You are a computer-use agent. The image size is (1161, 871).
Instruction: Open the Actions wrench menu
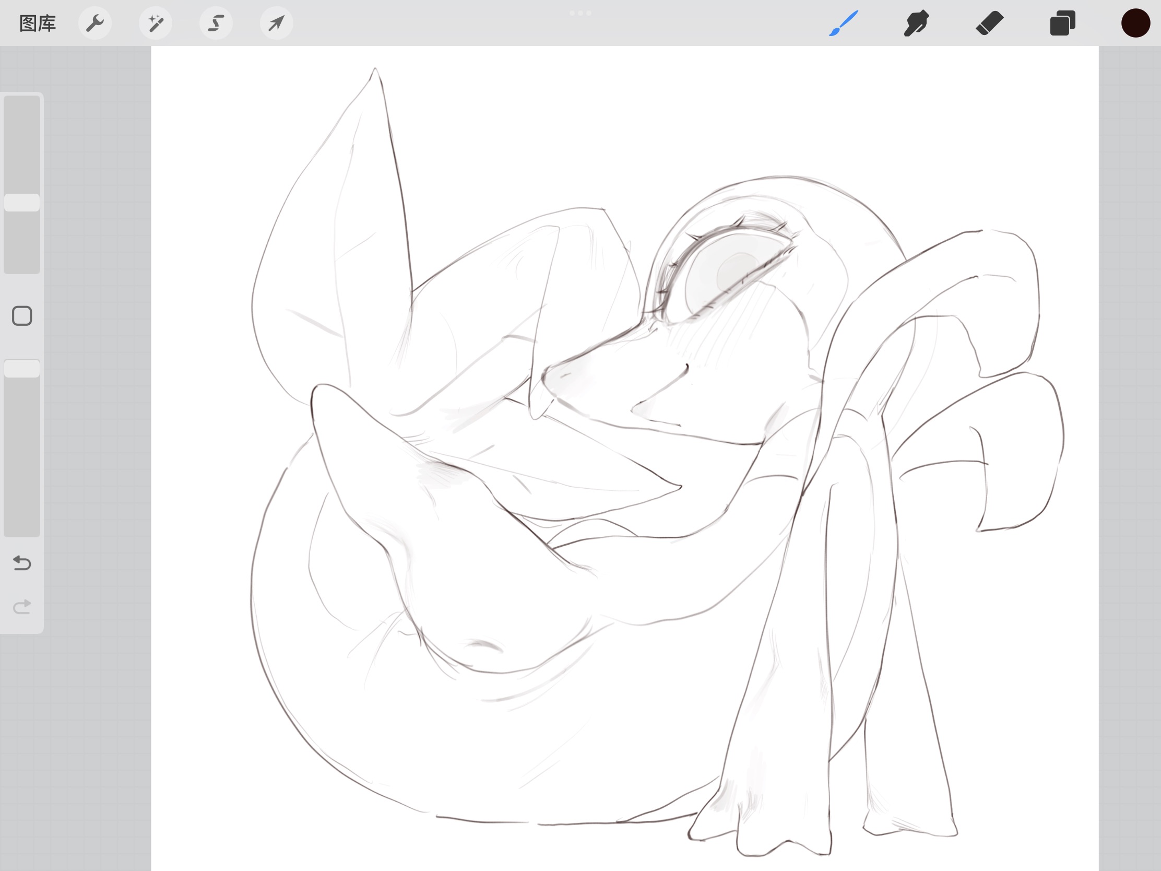(95, 23)
